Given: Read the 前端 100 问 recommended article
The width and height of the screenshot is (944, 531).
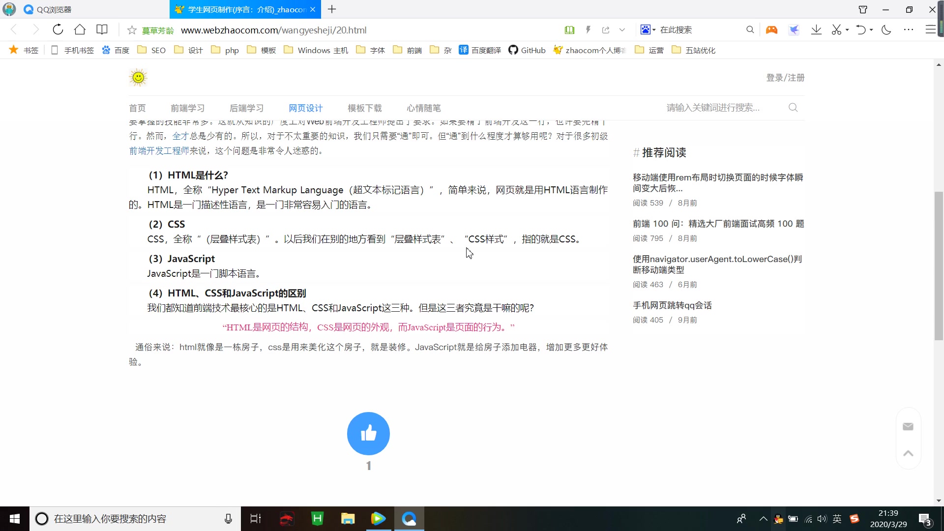Looking at the screenshot, I should point(718,223).
